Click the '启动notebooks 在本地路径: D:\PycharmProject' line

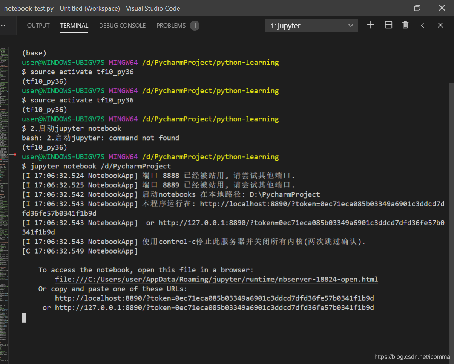pyautogui.click(x=171, y=194)
